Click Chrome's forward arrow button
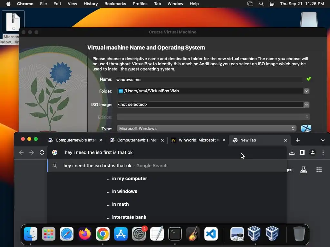The height and width of the screenshot is (247, 330). click(32, 152)
